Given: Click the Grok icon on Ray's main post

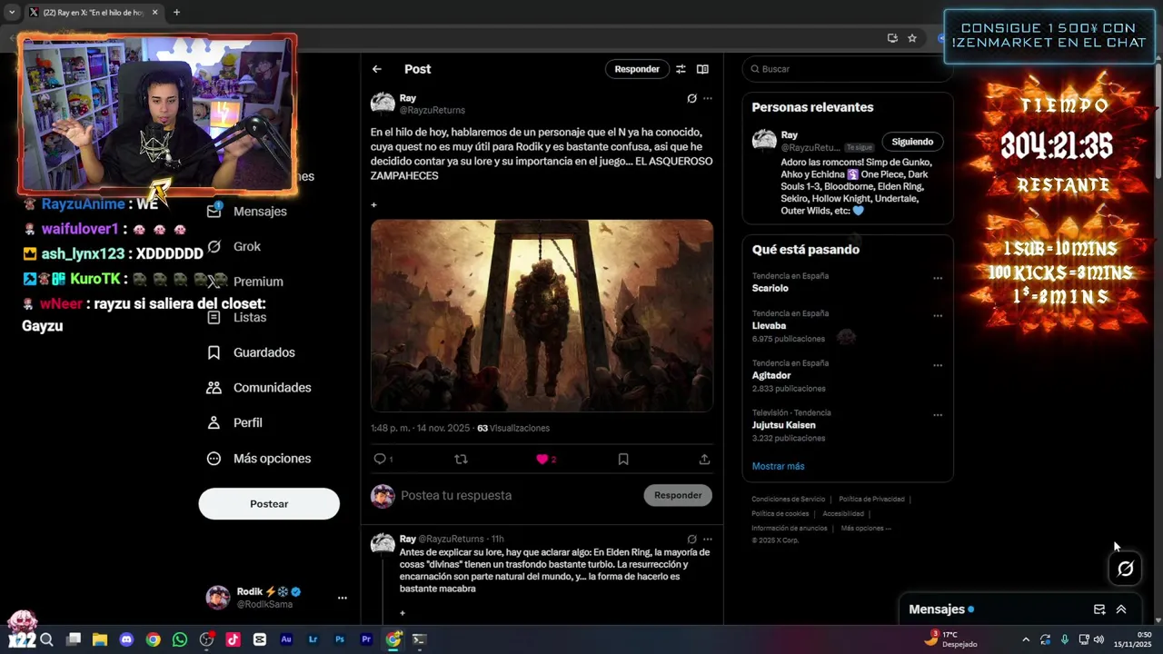Looking at the screenshot, I should point(691,98).
